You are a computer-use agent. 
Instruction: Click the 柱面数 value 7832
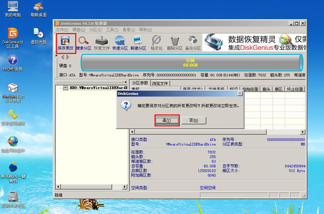(212, 152)
